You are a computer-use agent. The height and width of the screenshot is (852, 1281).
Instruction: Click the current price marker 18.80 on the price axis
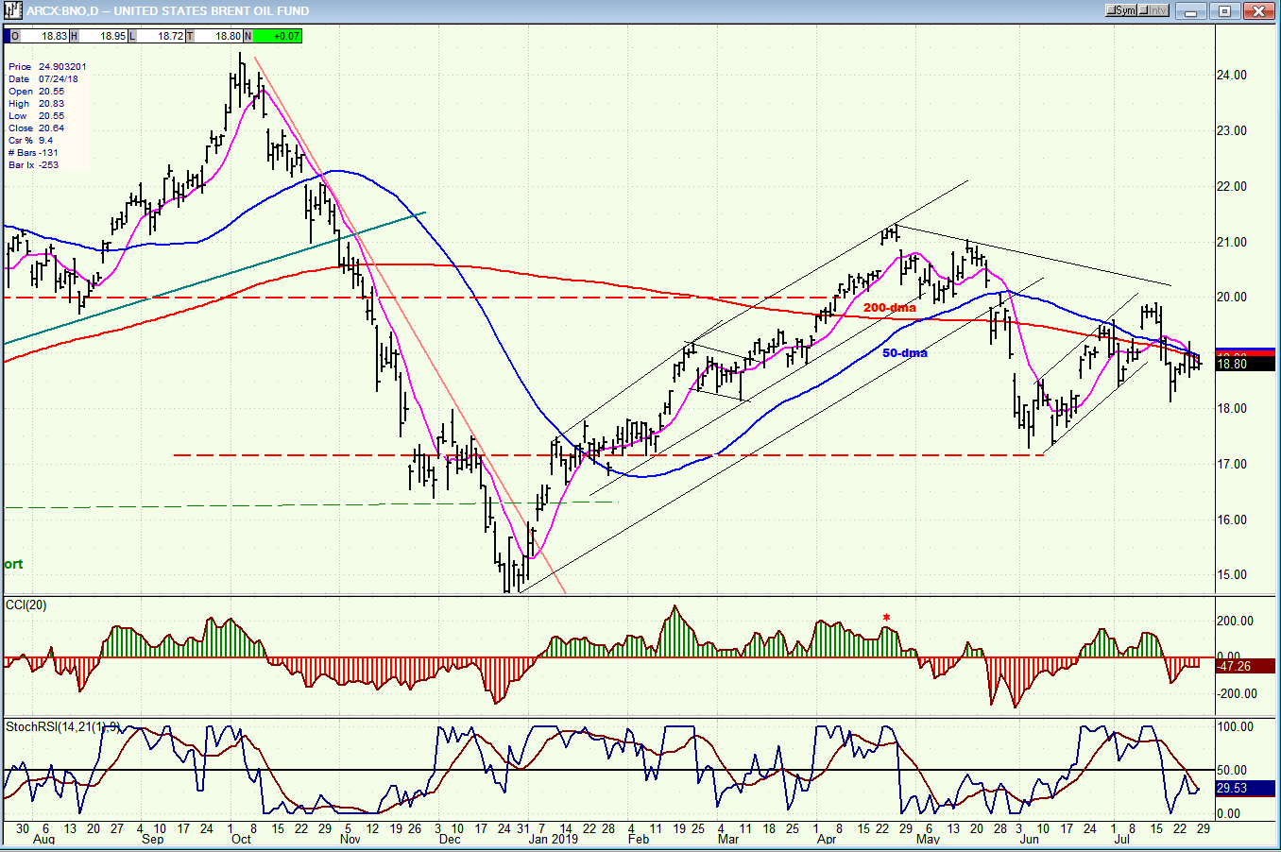(x=1245, y=364)
